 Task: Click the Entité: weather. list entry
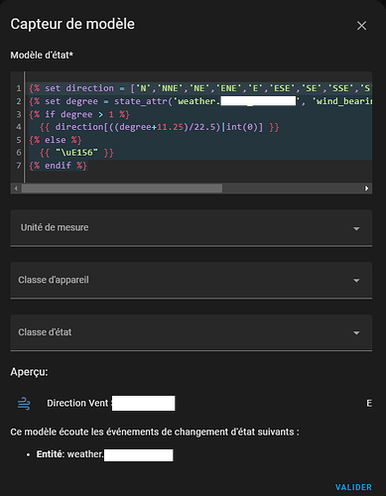104,454
